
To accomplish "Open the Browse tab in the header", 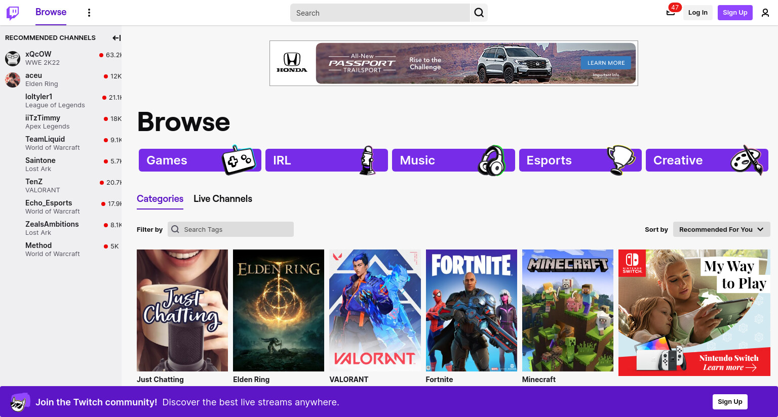I will [x=51, y=12].
